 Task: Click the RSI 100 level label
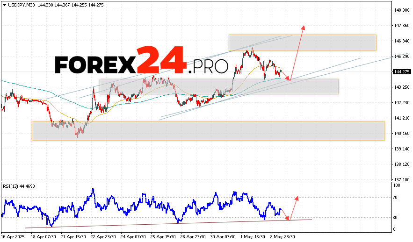(x=397, y=185)
